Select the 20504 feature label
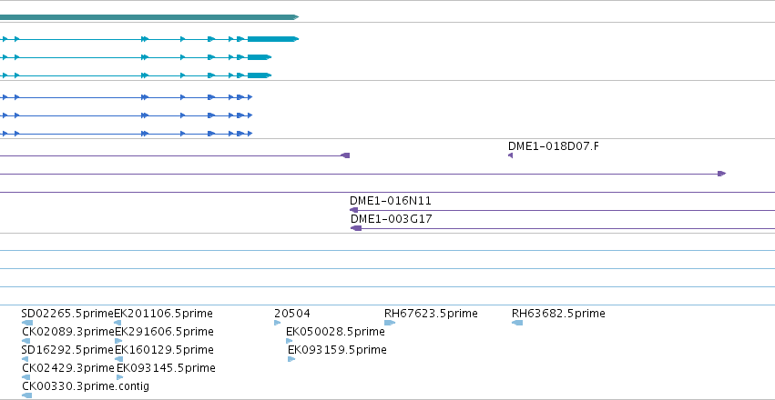 [292, 314]
